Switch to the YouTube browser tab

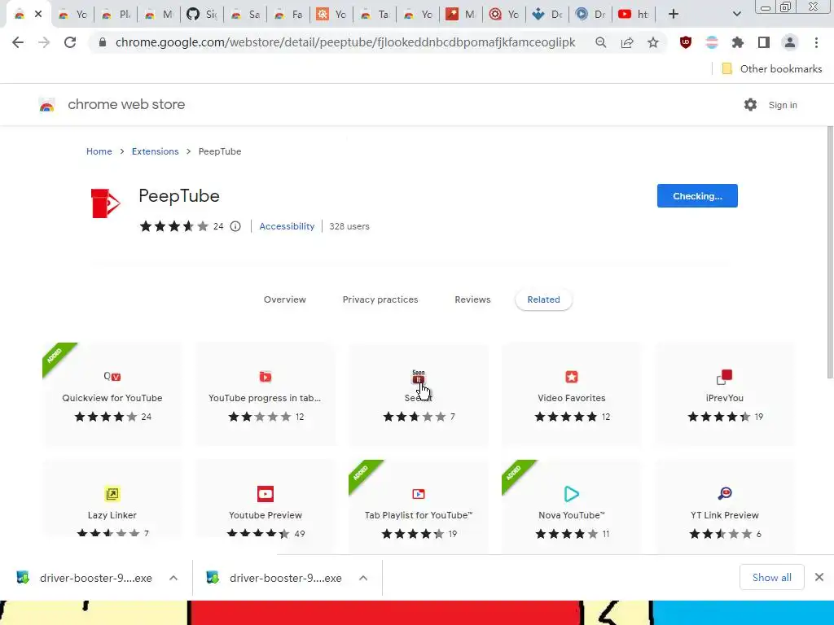[634, 15]
